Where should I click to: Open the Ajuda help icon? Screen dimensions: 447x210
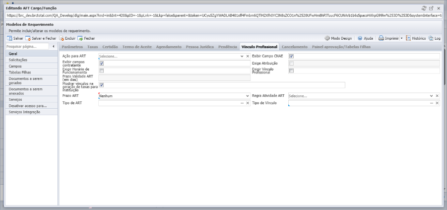360,38
